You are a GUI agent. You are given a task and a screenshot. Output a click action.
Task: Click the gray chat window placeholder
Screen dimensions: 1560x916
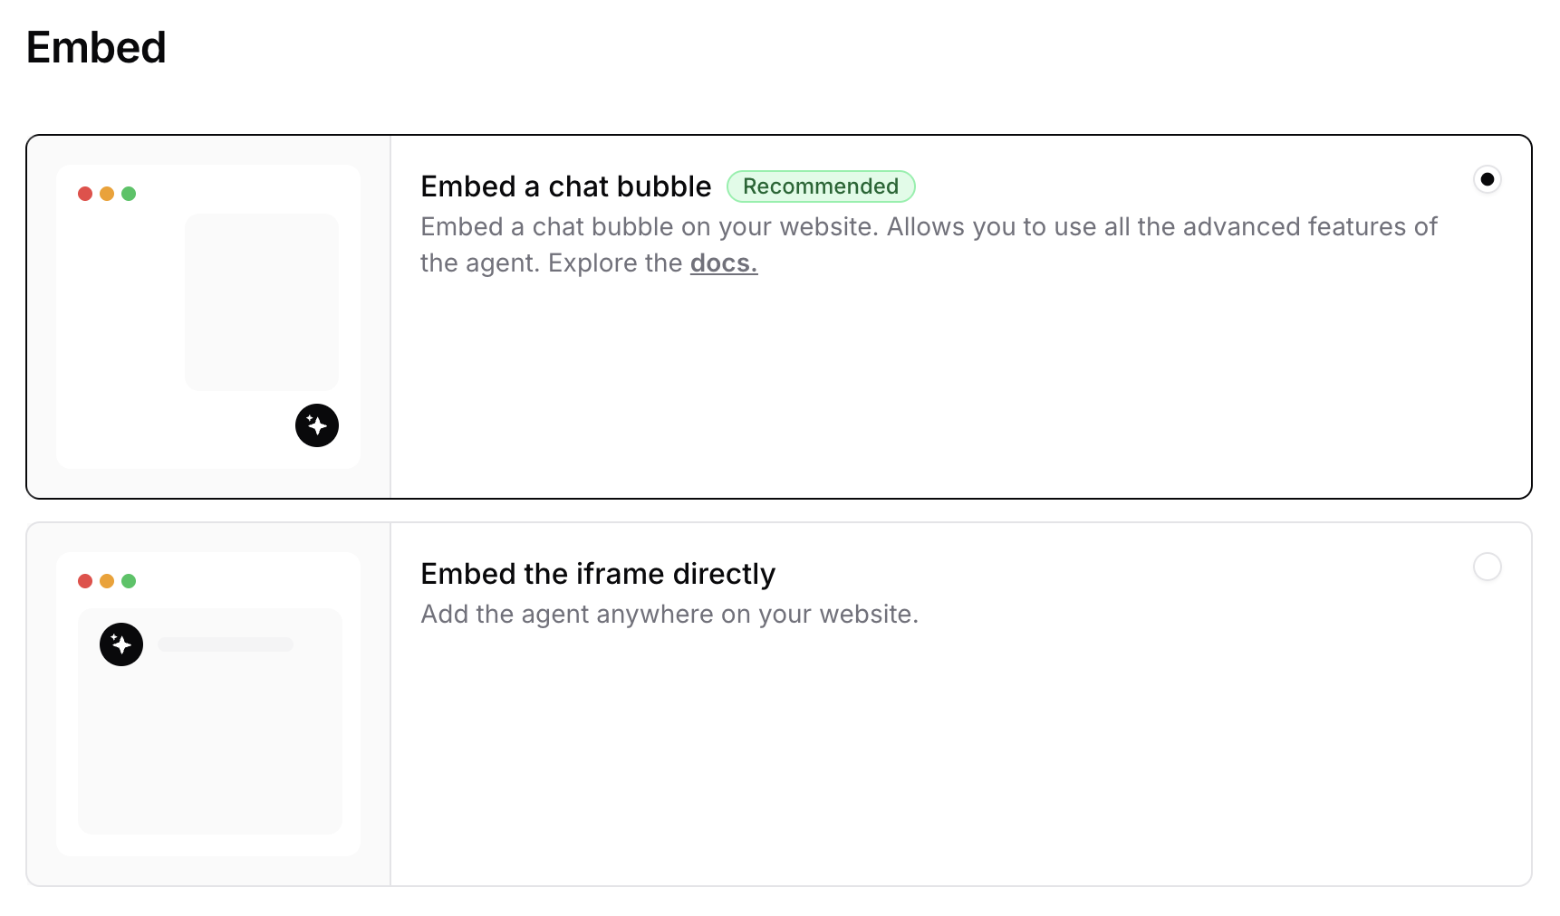(x=262, y=302)
